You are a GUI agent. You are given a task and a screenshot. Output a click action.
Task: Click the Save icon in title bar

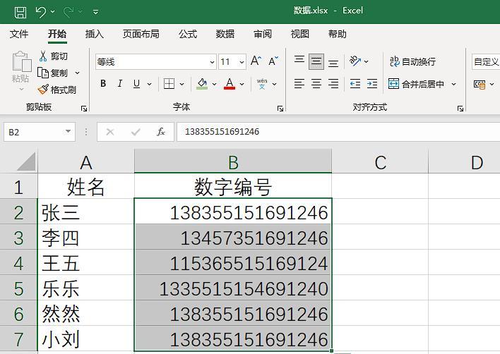pyautogui.click(x=20, y=12)
